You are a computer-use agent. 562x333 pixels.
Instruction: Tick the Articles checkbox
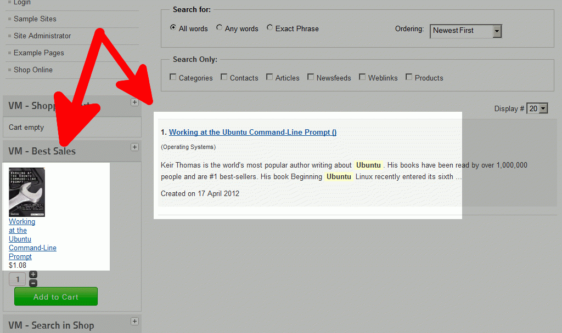coord(269,77)
